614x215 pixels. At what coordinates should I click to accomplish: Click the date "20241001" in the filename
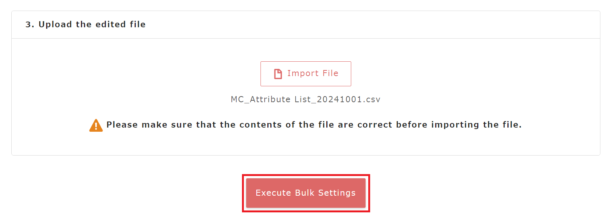point(340,100)
